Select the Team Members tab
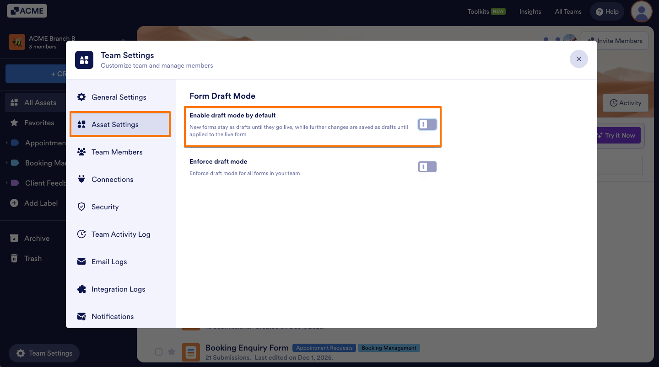 pos(121,152)
